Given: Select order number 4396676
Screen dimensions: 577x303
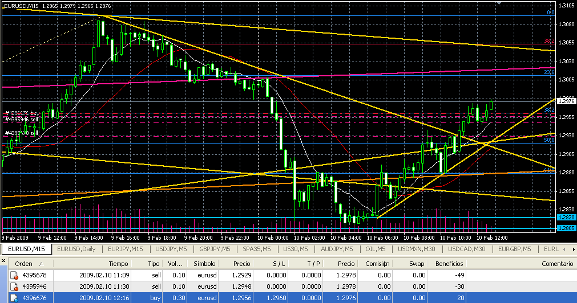Looking at the screenshot, I should point(35,298).
